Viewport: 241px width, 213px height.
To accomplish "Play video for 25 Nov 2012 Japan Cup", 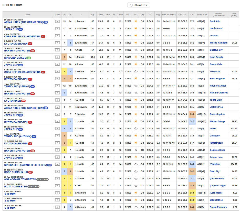I will coord(57,28).
